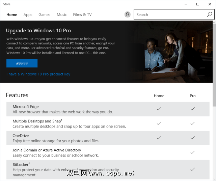Viewport: 216px width, 181px height.
Task: Click the Home checkmark for OneDrive
Action: (159, 138)
